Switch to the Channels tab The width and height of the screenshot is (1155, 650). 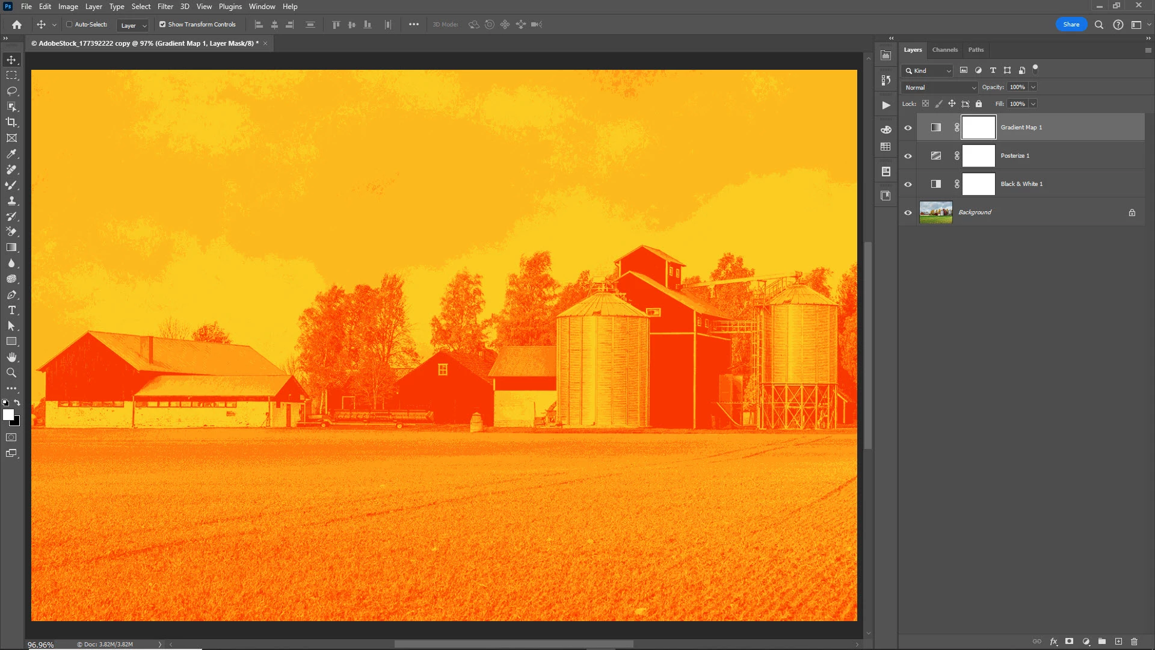[x=944, y=50]
